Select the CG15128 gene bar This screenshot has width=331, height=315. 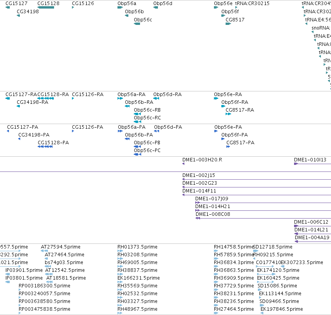[46, 8]
